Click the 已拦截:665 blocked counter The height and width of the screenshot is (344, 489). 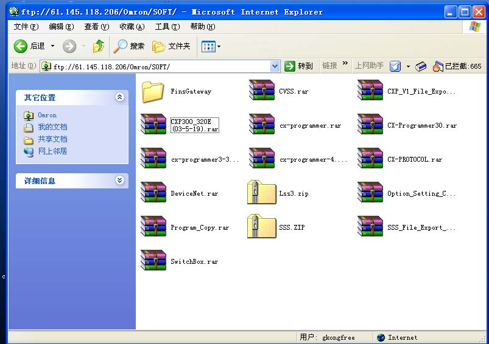(x=463, y=66)
